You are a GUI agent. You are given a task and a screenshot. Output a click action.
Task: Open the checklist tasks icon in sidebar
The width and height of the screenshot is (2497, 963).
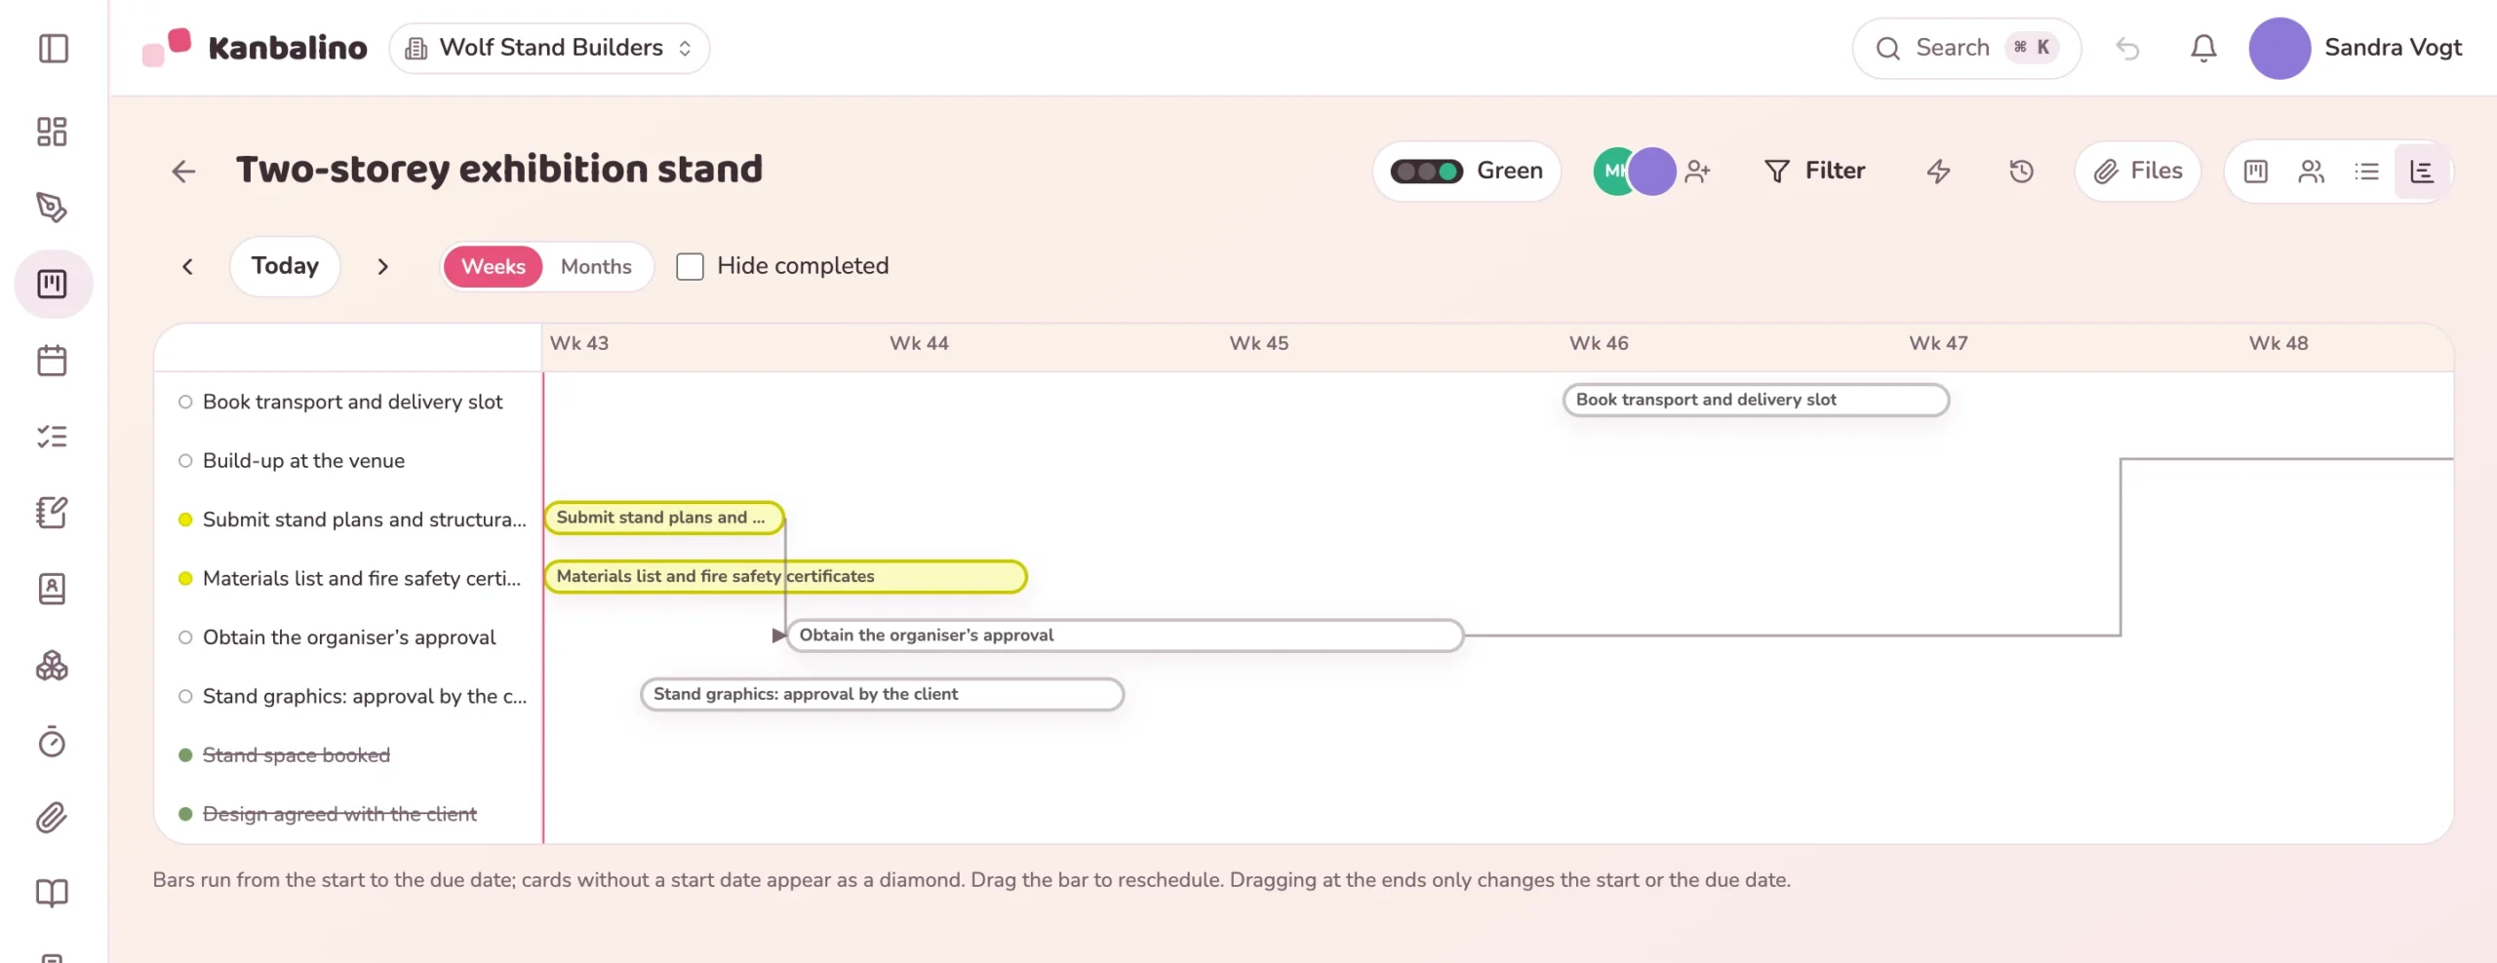click(52, 437)
